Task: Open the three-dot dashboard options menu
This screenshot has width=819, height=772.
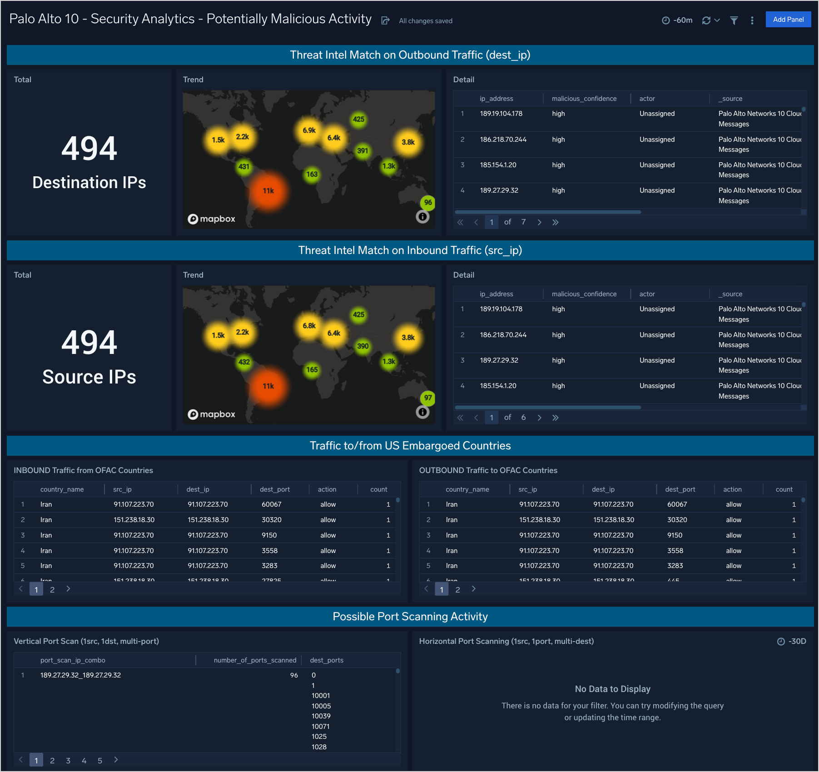Action: [x=752, y=20]
